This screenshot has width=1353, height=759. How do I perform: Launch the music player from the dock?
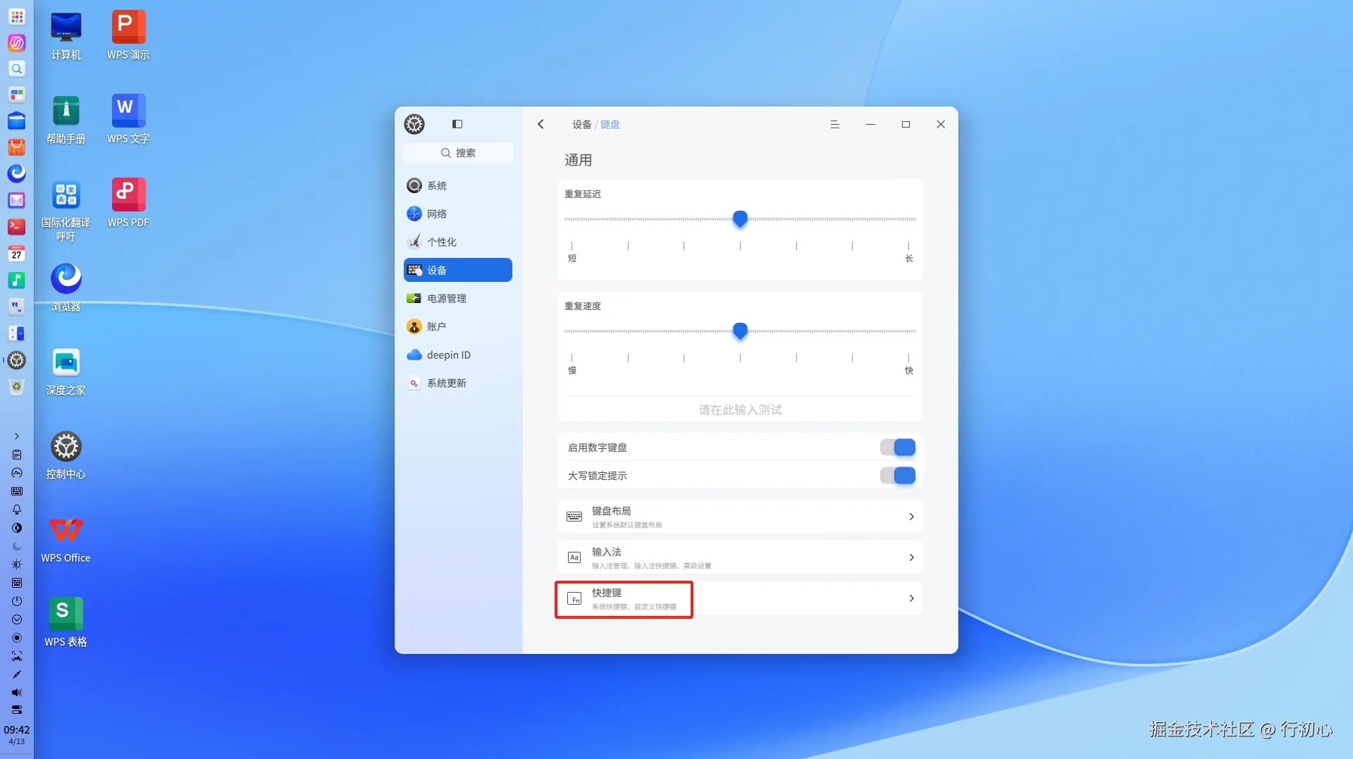pyautogui.click(x=17, y=280)
